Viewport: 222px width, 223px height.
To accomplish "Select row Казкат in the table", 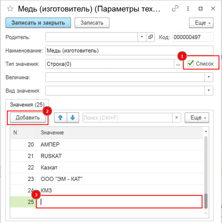I will (x=106, y=168).
